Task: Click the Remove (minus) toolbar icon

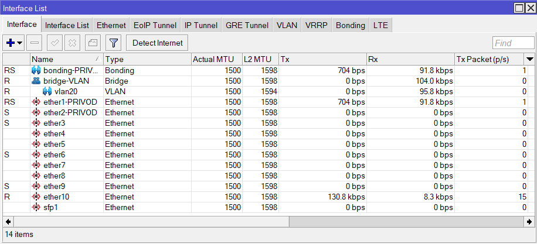Action: pos(35,43)
